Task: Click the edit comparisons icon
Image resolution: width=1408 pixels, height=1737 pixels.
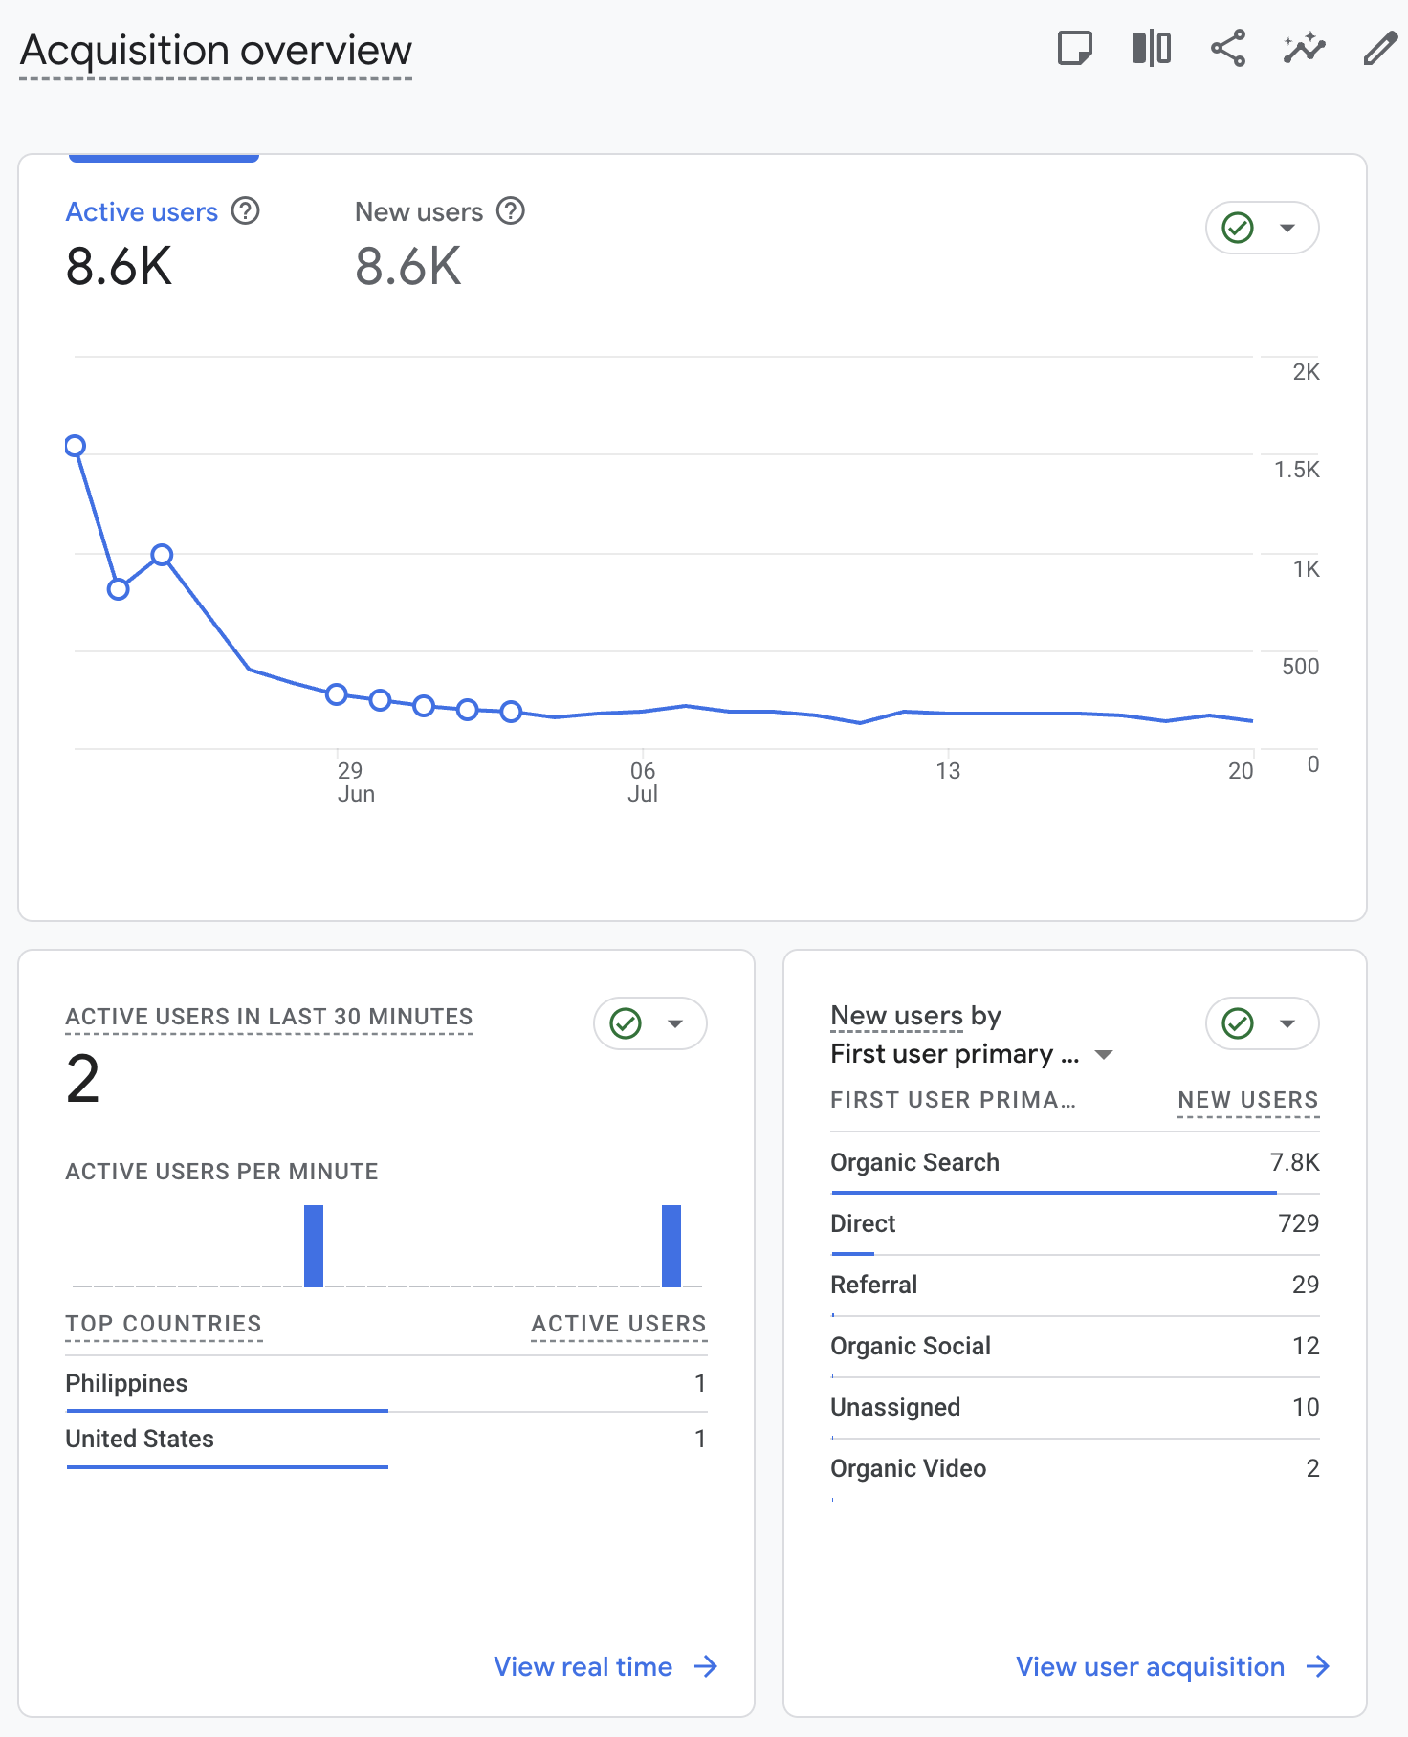Action: click(1151, 48)
